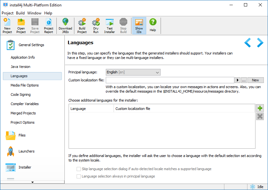The height and width of the screenshot is (190, 268).
Task: Minimize the install4j window
Action: tap(231, 5)
